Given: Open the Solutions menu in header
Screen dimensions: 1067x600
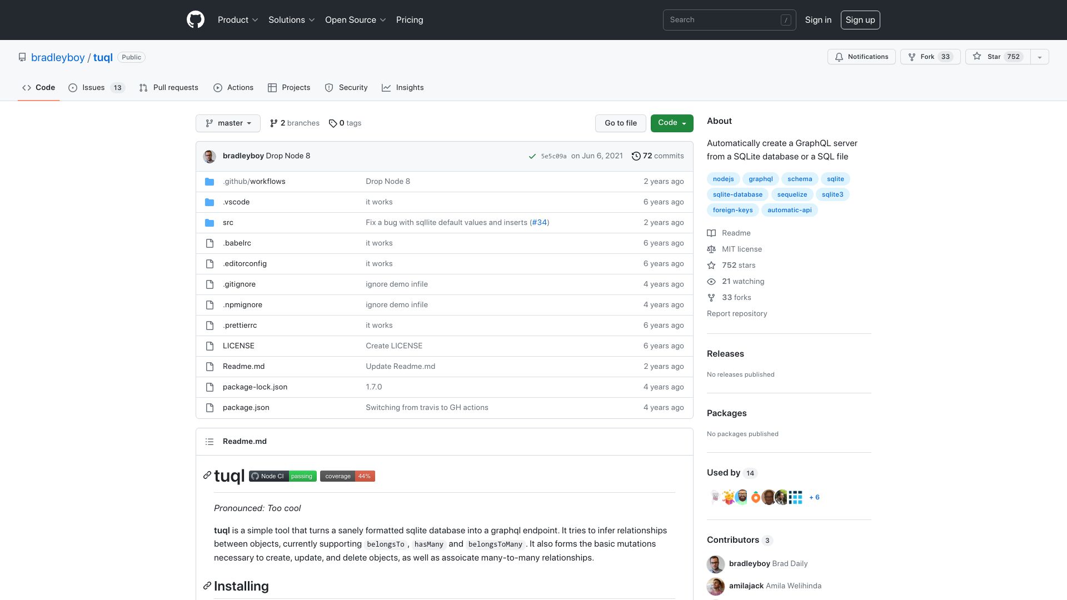Looking at the screenshot, I should (x=292, y=20).
